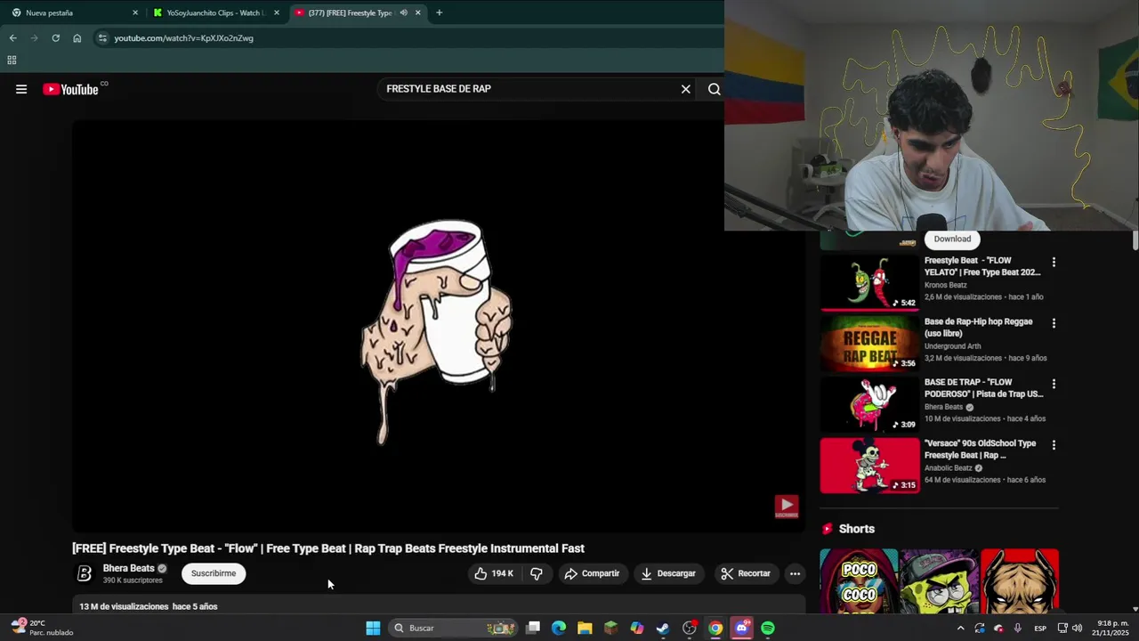Open Anabolic Beatz channel link
This screenshot has width=1139, height=641.
point(949,468)
